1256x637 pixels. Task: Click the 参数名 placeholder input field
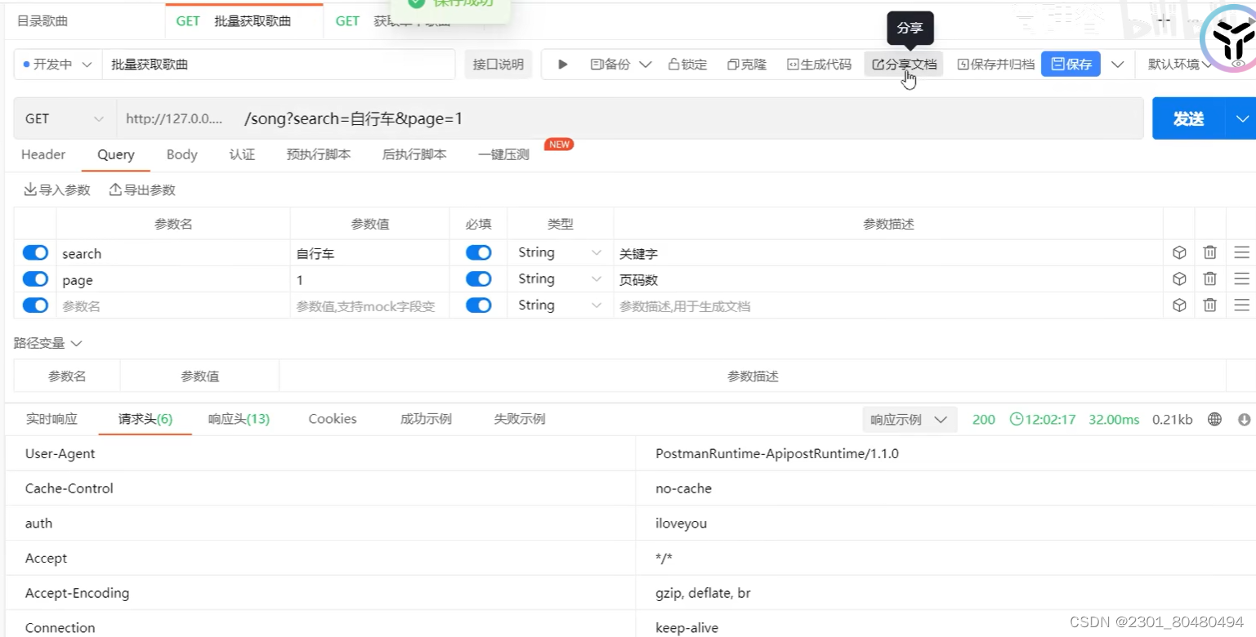click(173, 306)
